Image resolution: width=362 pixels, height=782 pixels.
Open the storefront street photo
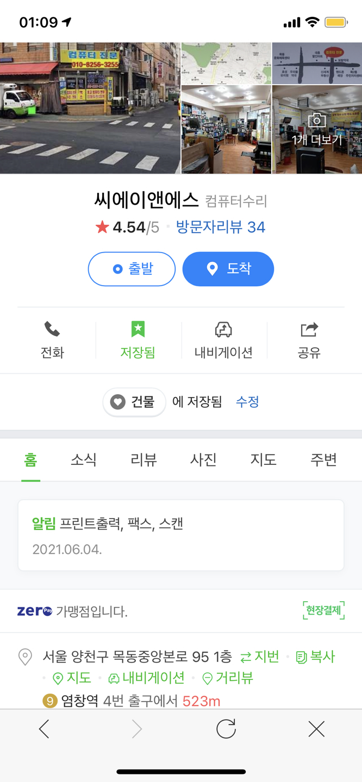90,108
